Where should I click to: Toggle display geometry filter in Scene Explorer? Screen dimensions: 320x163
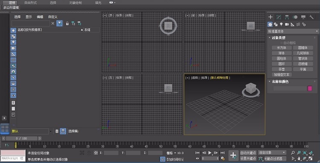coord(13,30)
